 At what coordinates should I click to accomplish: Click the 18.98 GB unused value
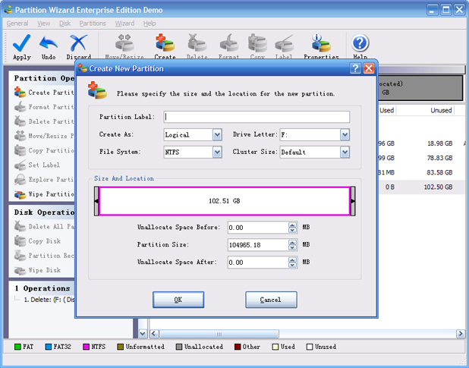439,143
